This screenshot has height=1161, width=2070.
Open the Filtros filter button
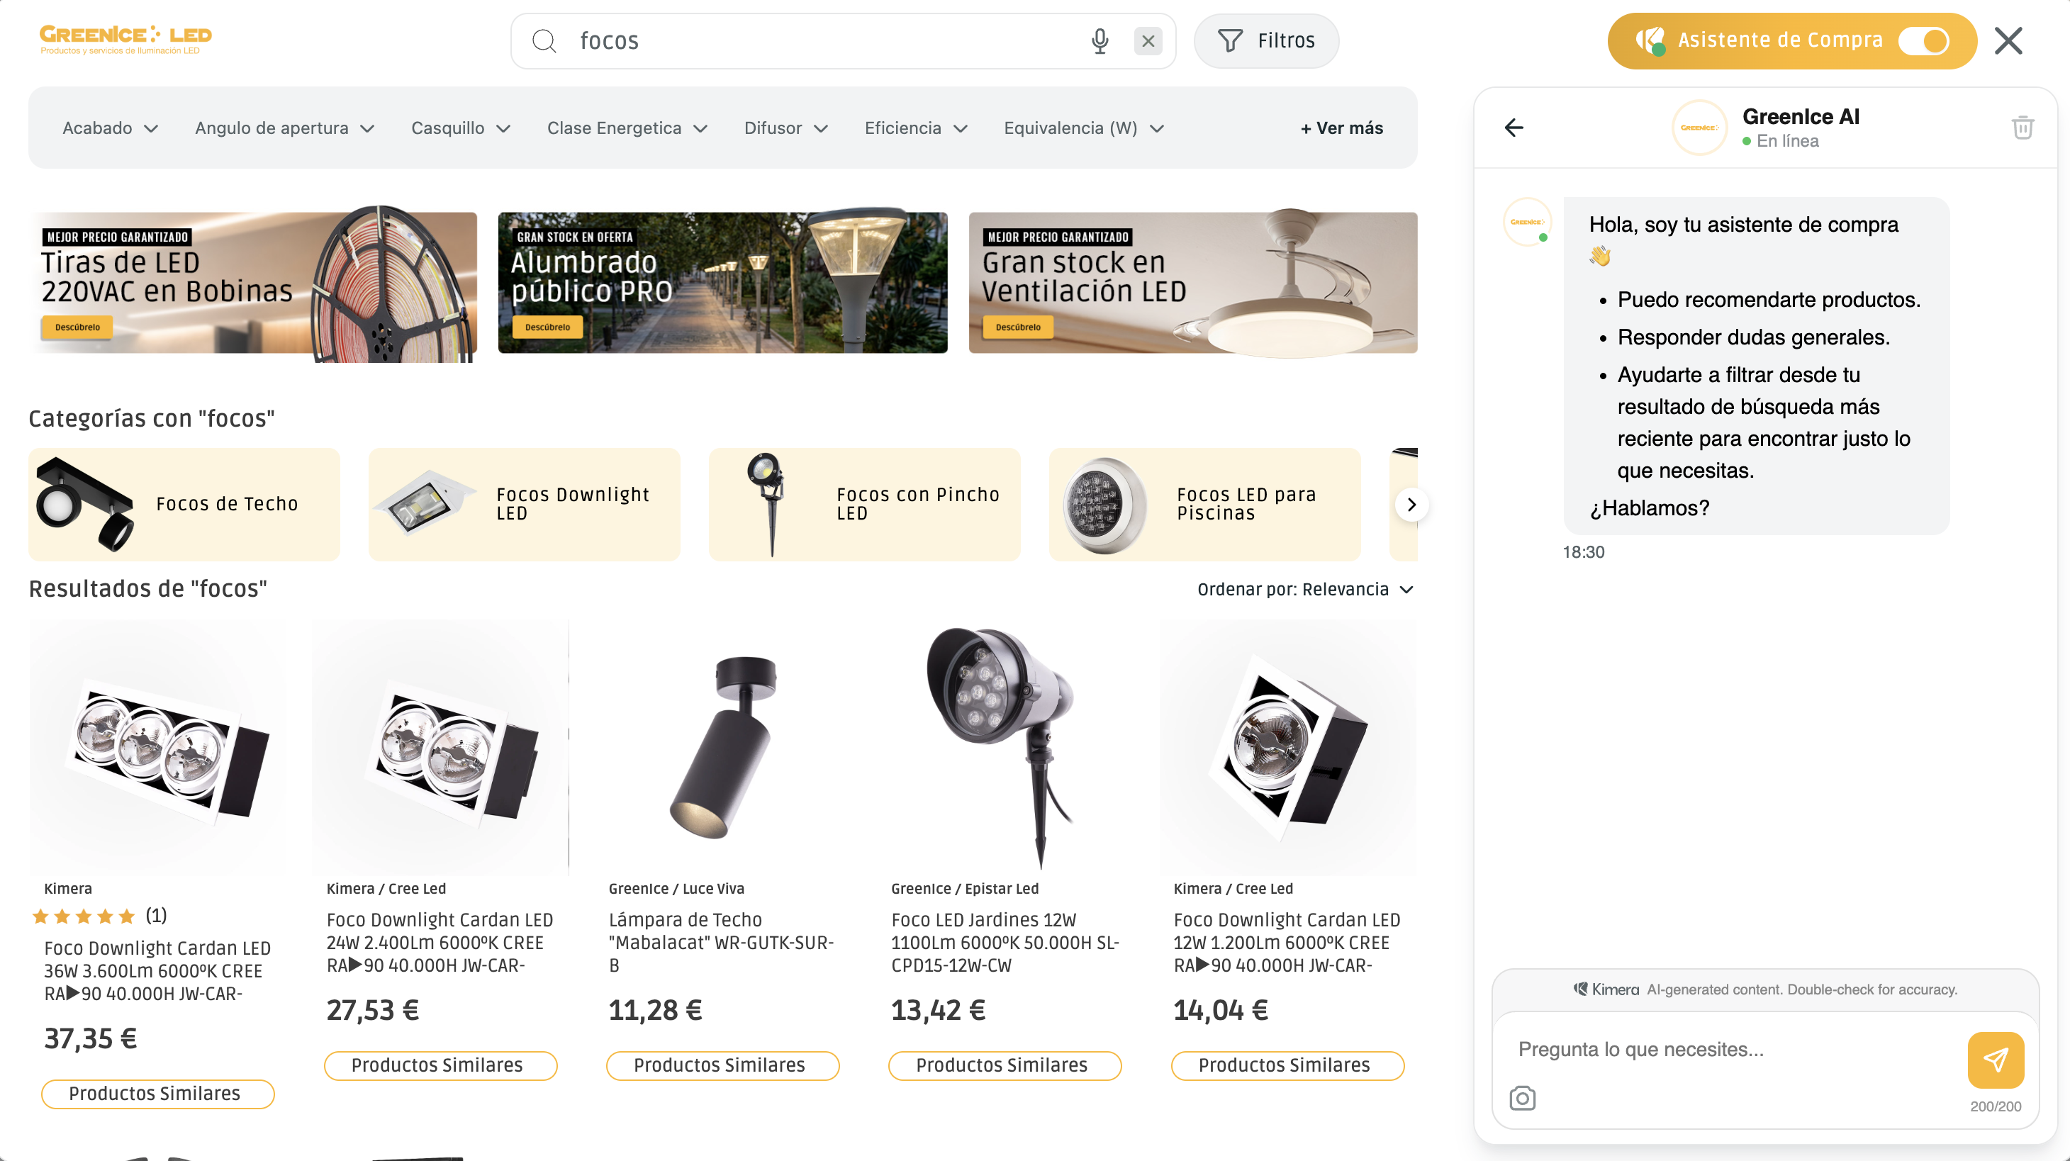pos(1266,41)
